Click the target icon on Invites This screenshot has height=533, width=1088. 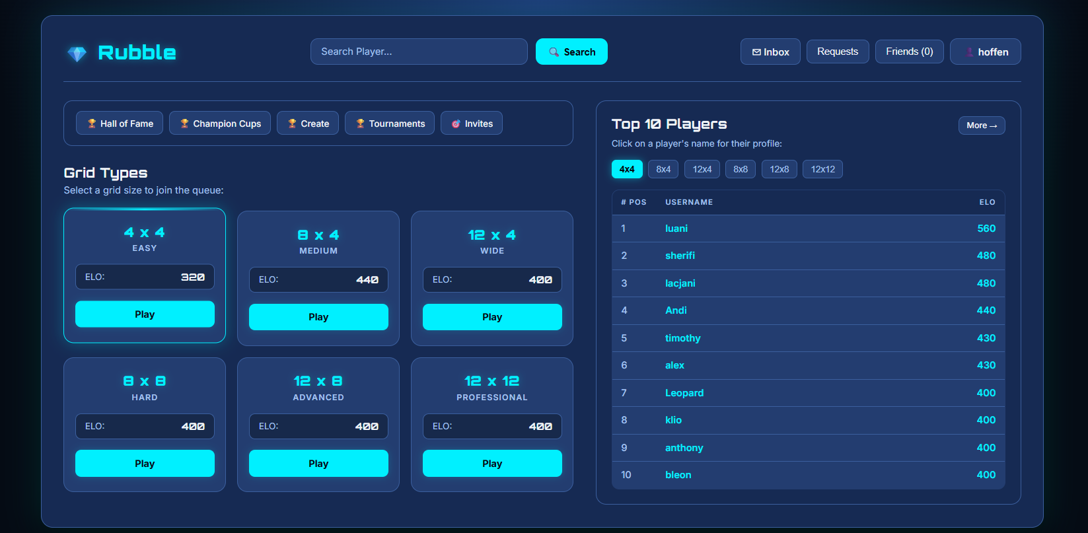tap(456, 124)
